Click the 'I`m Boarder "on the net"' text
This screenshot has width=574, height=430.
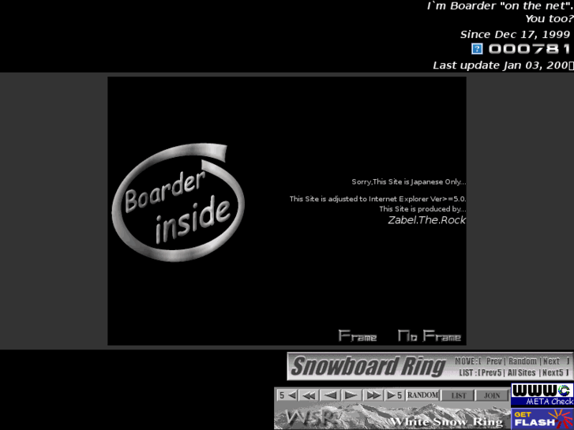501,6
